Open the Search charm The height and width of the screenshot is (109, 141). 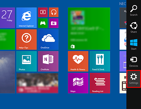(134, 11)
